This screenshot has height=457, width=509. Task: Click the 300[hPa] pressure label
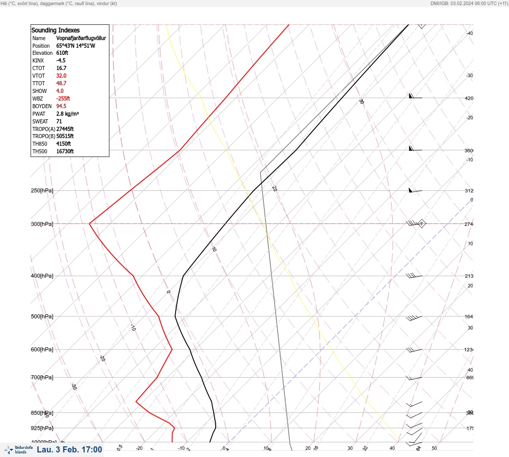[x=42, y=224]
